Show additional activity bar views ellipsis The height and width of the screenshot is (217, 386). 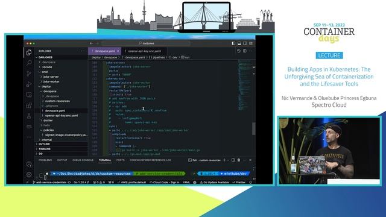29,137
